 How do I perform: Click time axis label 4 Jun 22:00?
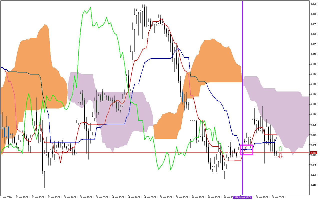point(150,197)
